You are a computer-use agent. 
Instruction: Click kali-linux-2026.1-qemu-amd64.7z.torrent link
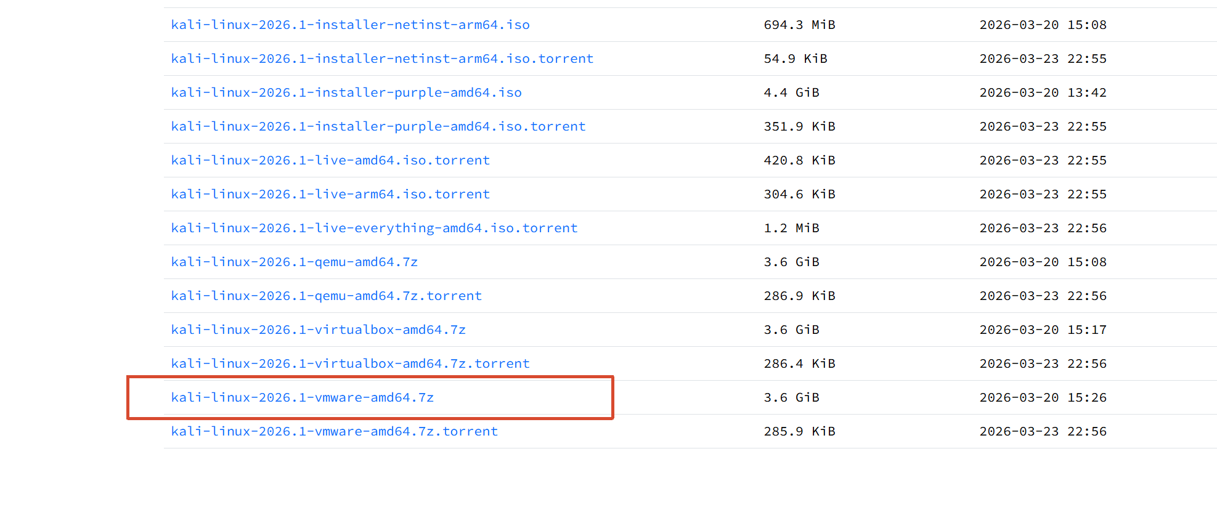click(327, 296)
